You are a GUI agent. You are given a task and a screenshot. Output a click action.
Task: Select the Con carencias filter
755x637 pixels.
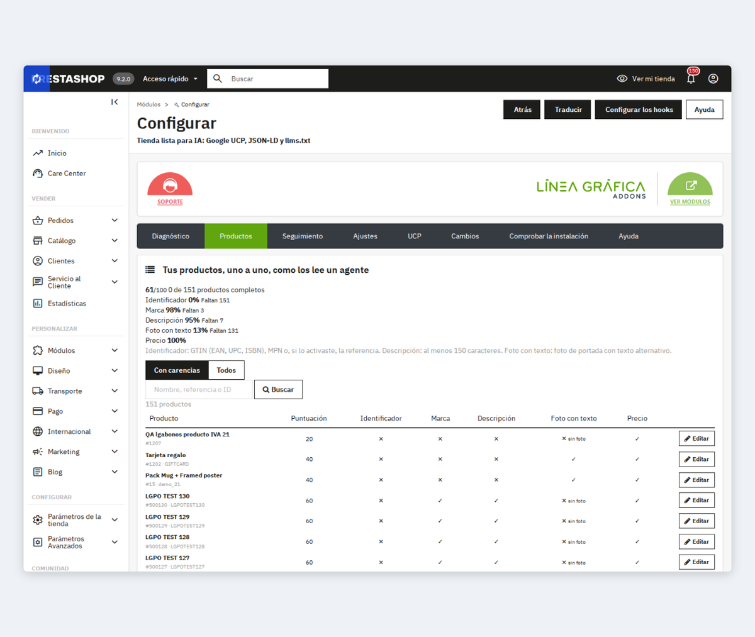coord(177,370)
